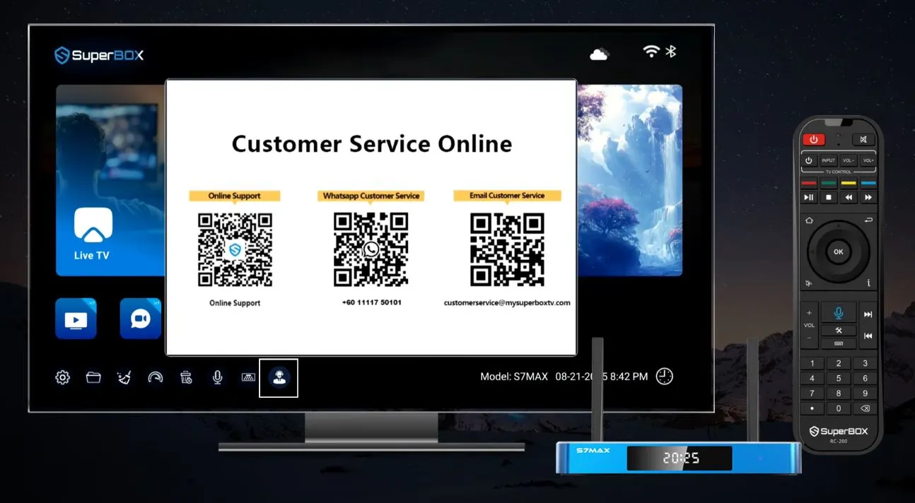Tap TV Control VOL- button
The width and height of the screenshot is (915, 503).
pos(849,160)
